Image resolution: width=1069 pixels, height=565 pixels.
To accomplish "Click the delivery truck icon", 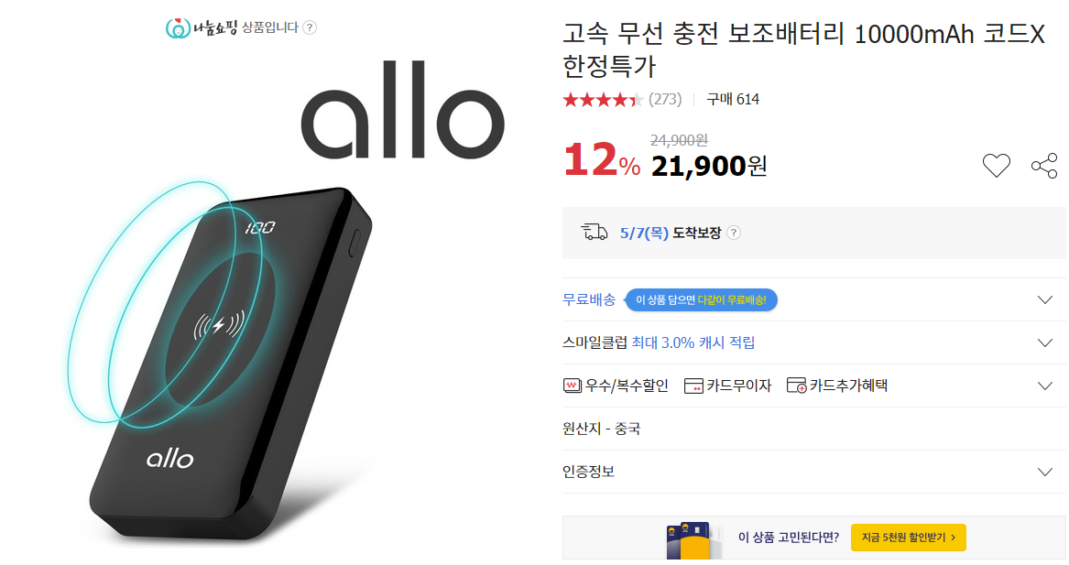I will click(x=594, y=233).
